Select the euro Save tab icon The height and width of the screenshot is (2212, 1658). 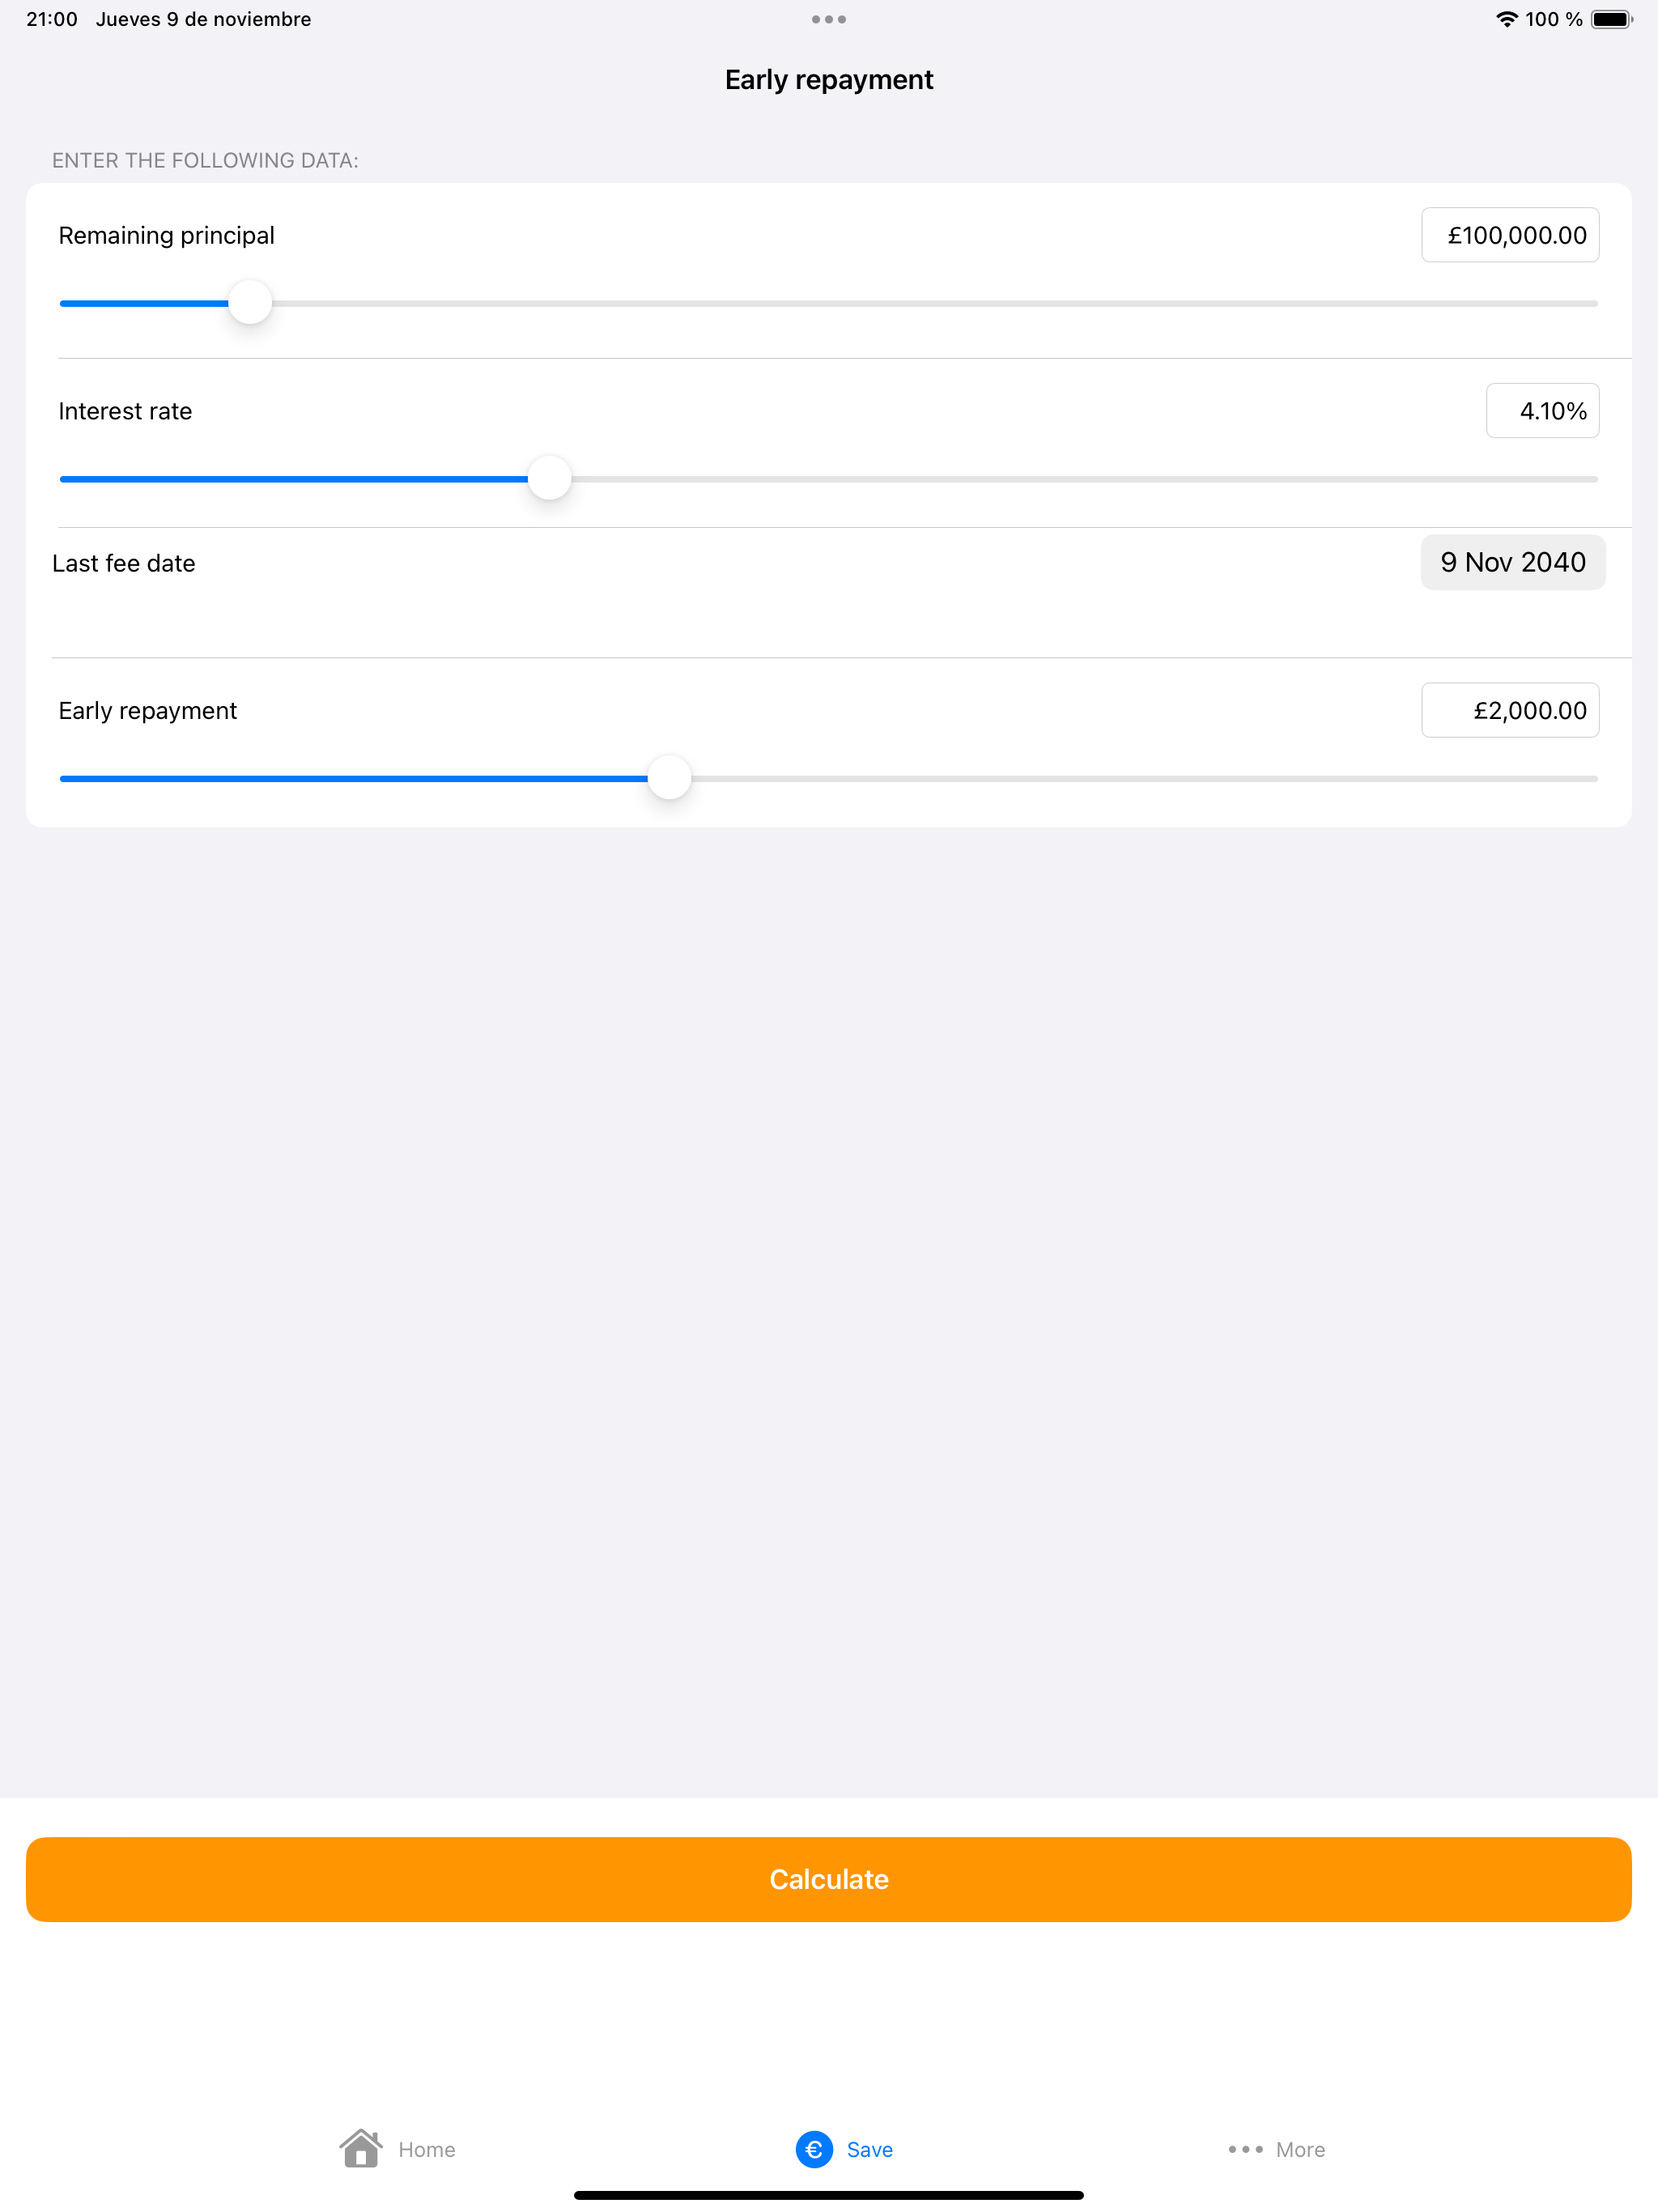pos(814,2149)
